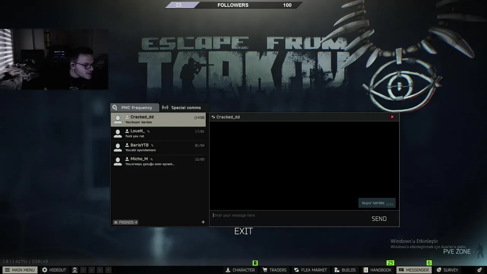The height and width of the screenshot is (274, 487).
Task: Go to the HIDEOUT
Action: 54,270
